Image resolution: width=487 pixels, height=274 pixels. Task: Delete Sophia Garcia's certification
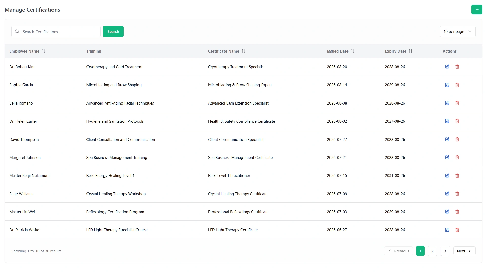click(x=457, y=85)
